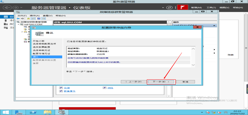Click the shortcut icon beside 存储
248x115 pixels.
(61, 88)
